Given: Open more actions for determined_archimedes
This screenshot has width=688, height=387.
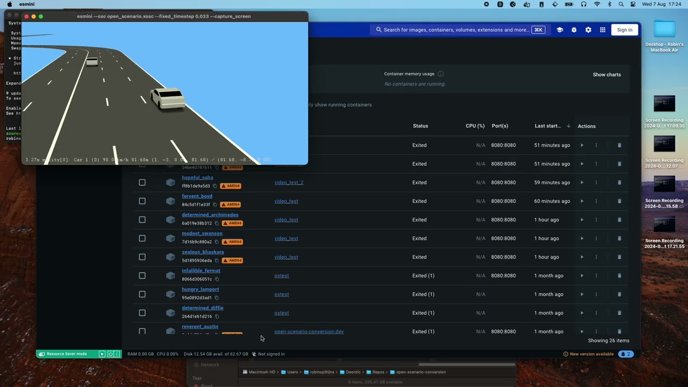Looking at the screenshot, I should pyautogui.click(x=596, y=220).
